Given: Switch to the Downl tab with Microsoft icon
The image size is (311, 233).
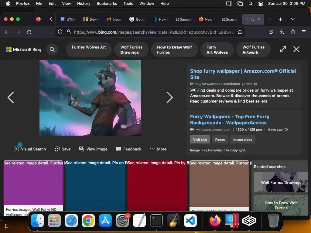Looking at the screenshot, I should [x=91, y=19].
